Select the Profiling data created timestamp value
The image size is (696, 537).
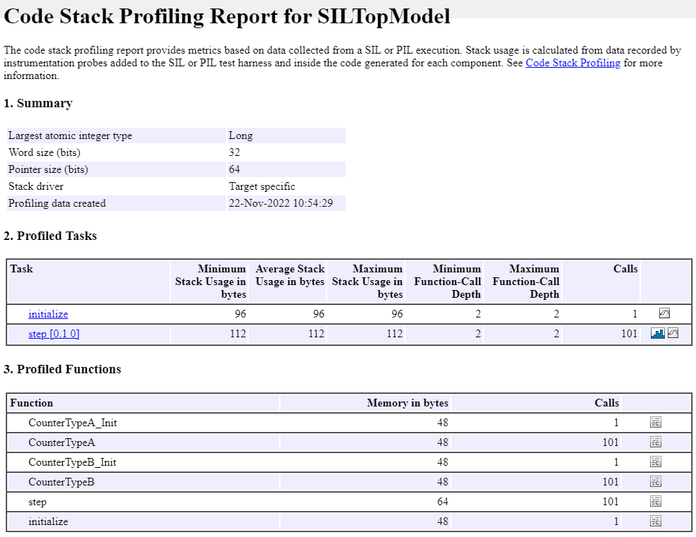(281, 203)
